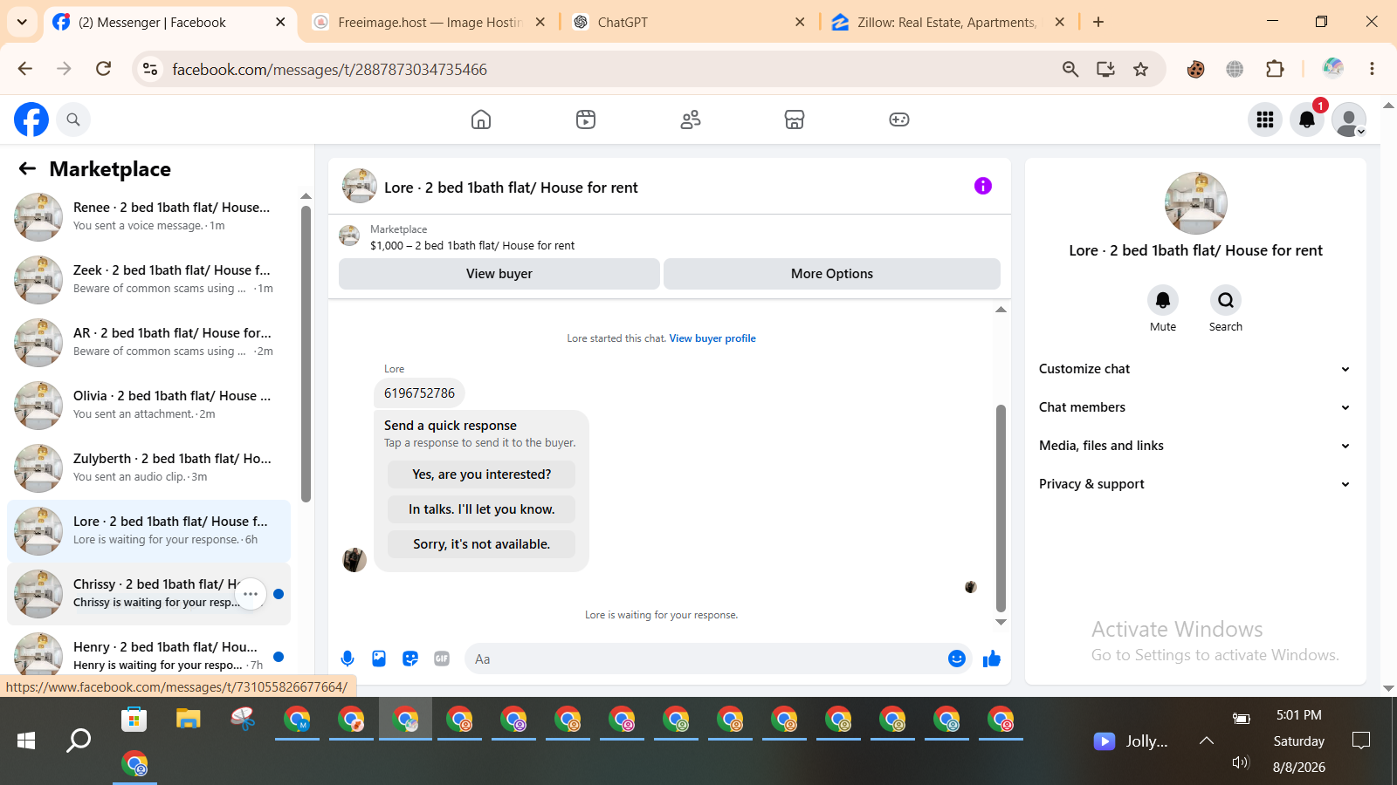Open the Windows Start menu

(26, 741)
